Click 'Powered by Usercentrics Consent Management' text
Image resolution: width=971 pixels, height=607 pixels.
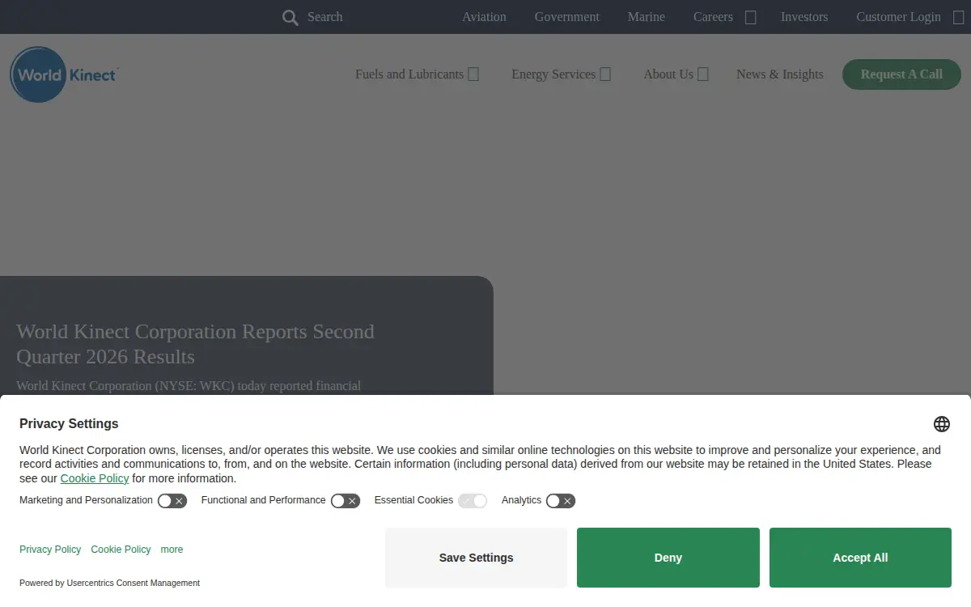tap(109, 583)
